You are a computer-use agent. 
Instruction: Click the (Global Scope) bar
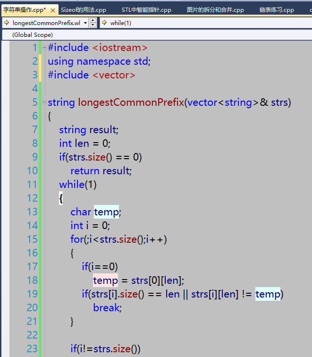[157, 35]
